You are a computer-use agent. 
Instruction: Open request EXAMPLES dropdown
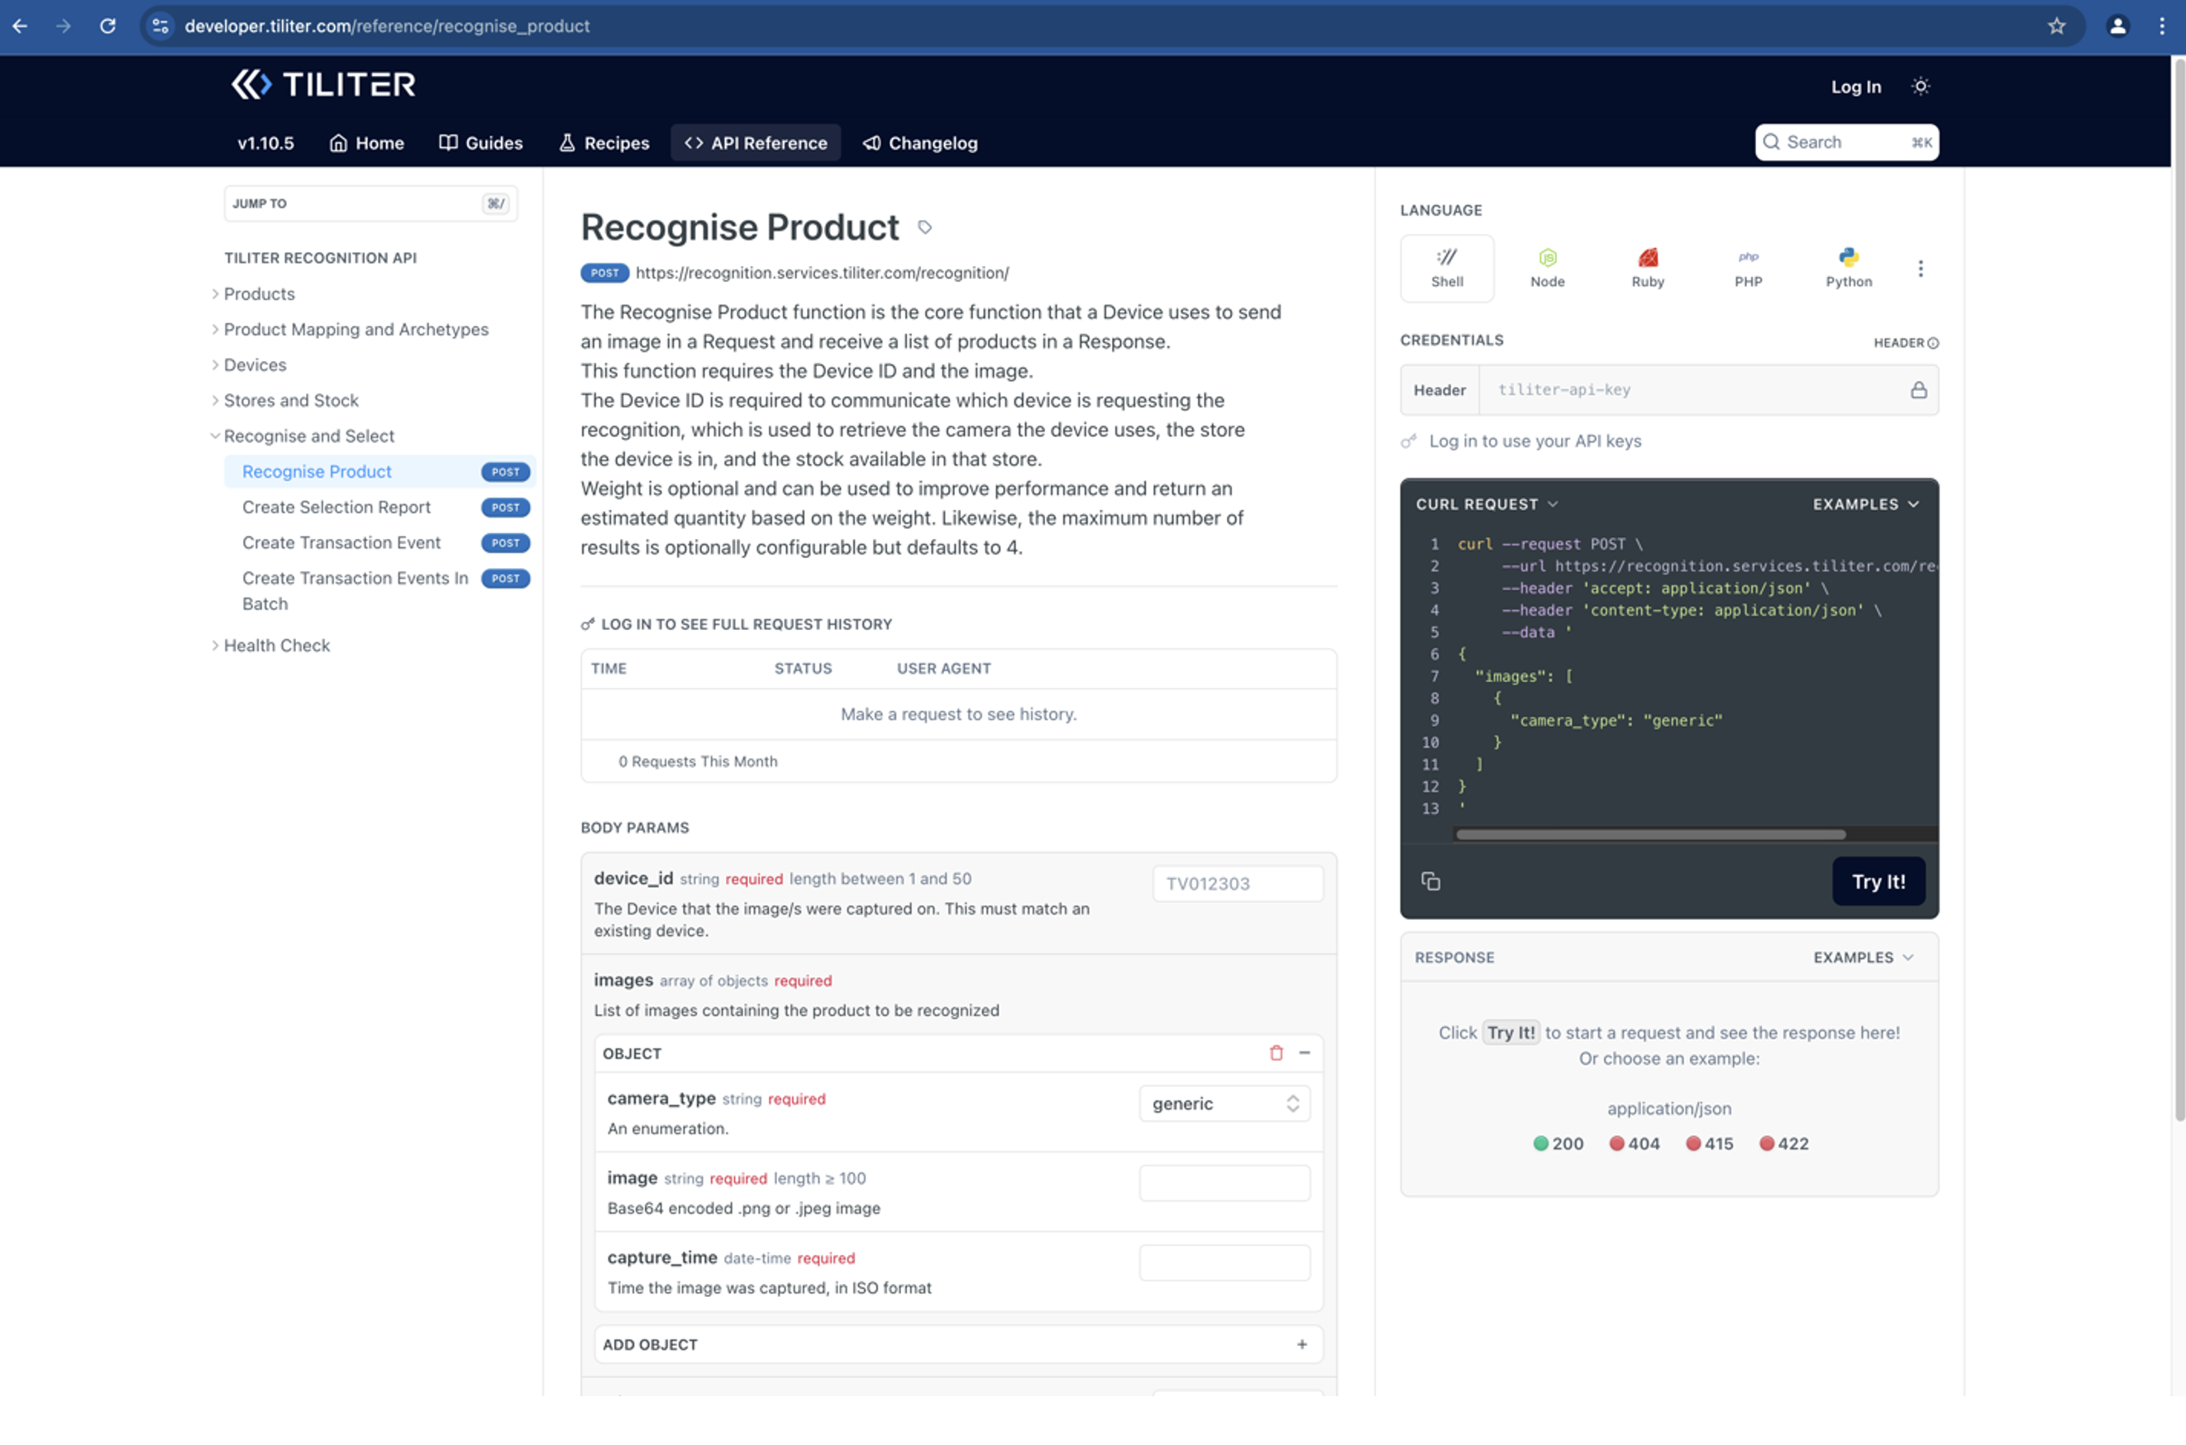click(1866, 504)
